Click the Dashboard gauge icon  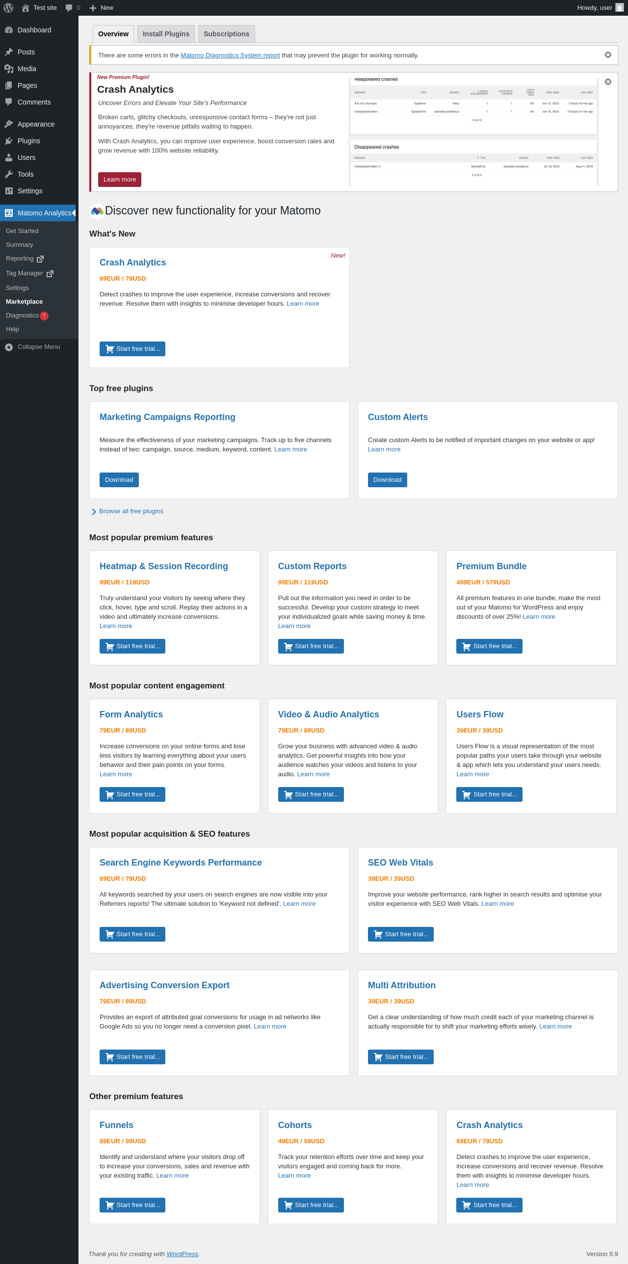pos(9,30)
